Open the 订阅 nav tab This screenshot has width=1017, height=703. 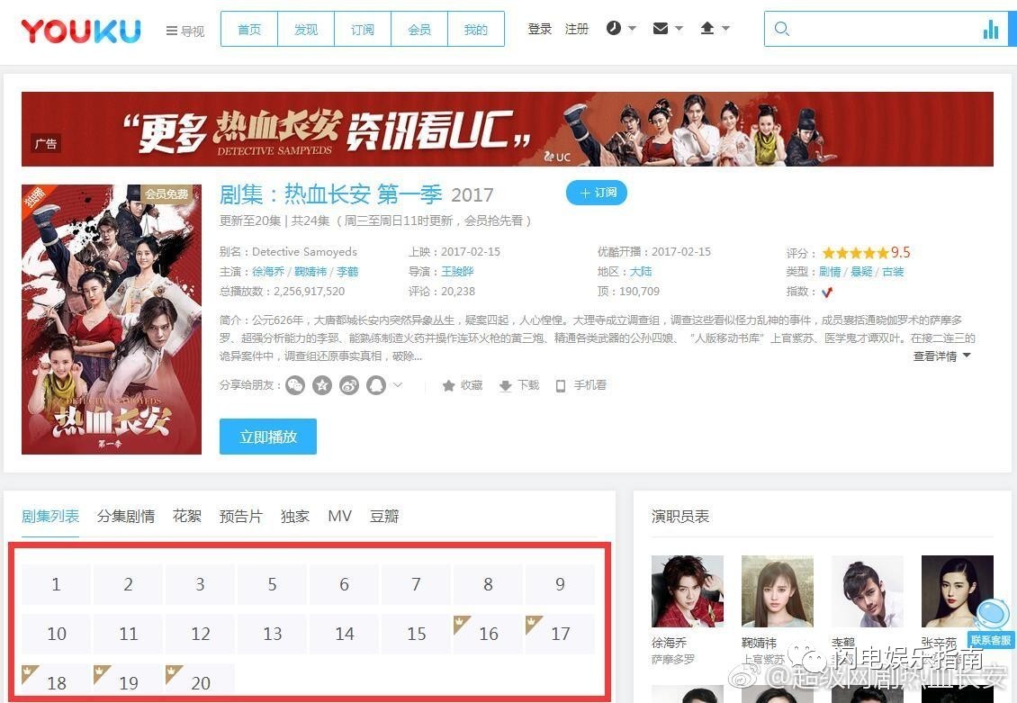tap(363, 29)
